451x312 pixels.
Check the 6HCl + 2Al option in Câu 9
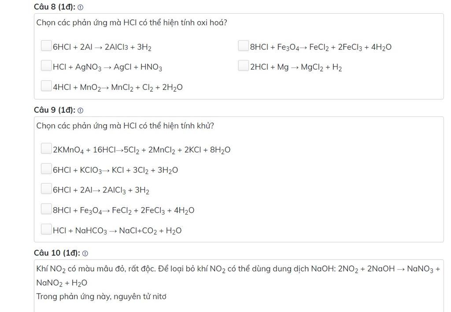46,189
